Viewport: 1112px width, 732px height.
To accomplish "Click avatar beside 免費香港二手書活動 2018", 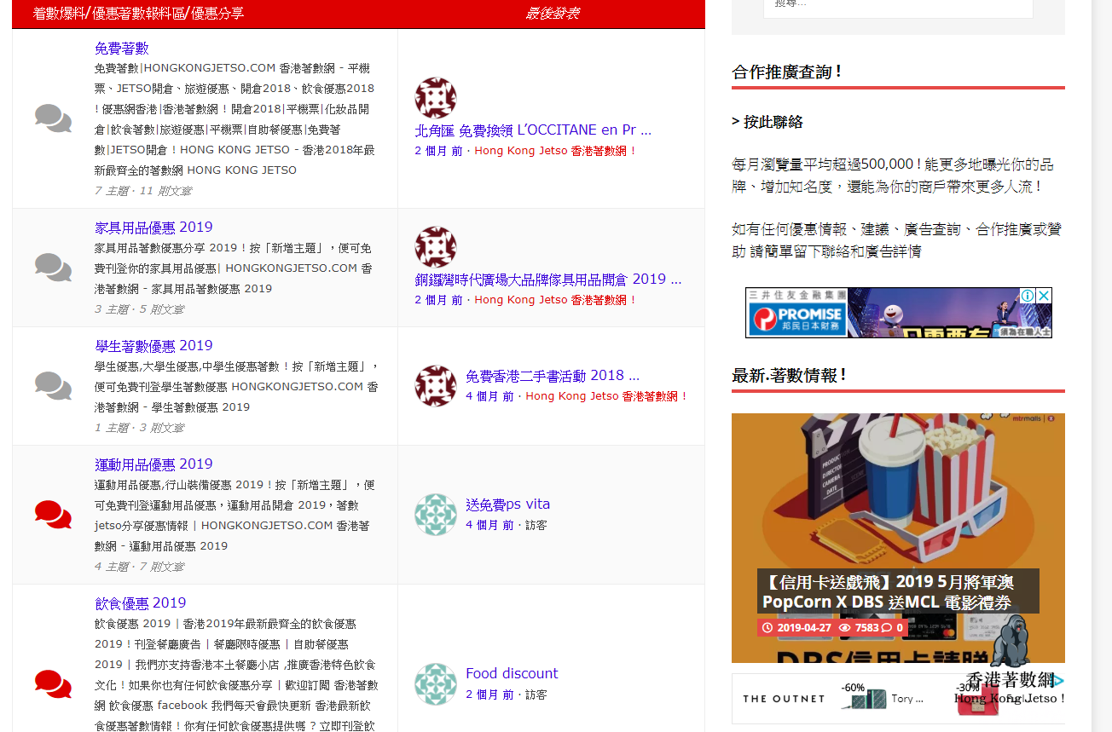I will click(x=436, y=386).
